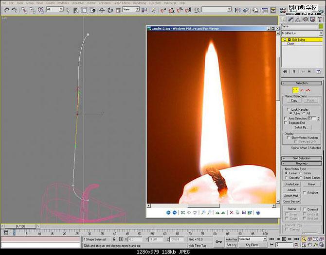Enable the Area Selection checkbox
This screenshot has width=326, height=255.
tap(286, 118)
